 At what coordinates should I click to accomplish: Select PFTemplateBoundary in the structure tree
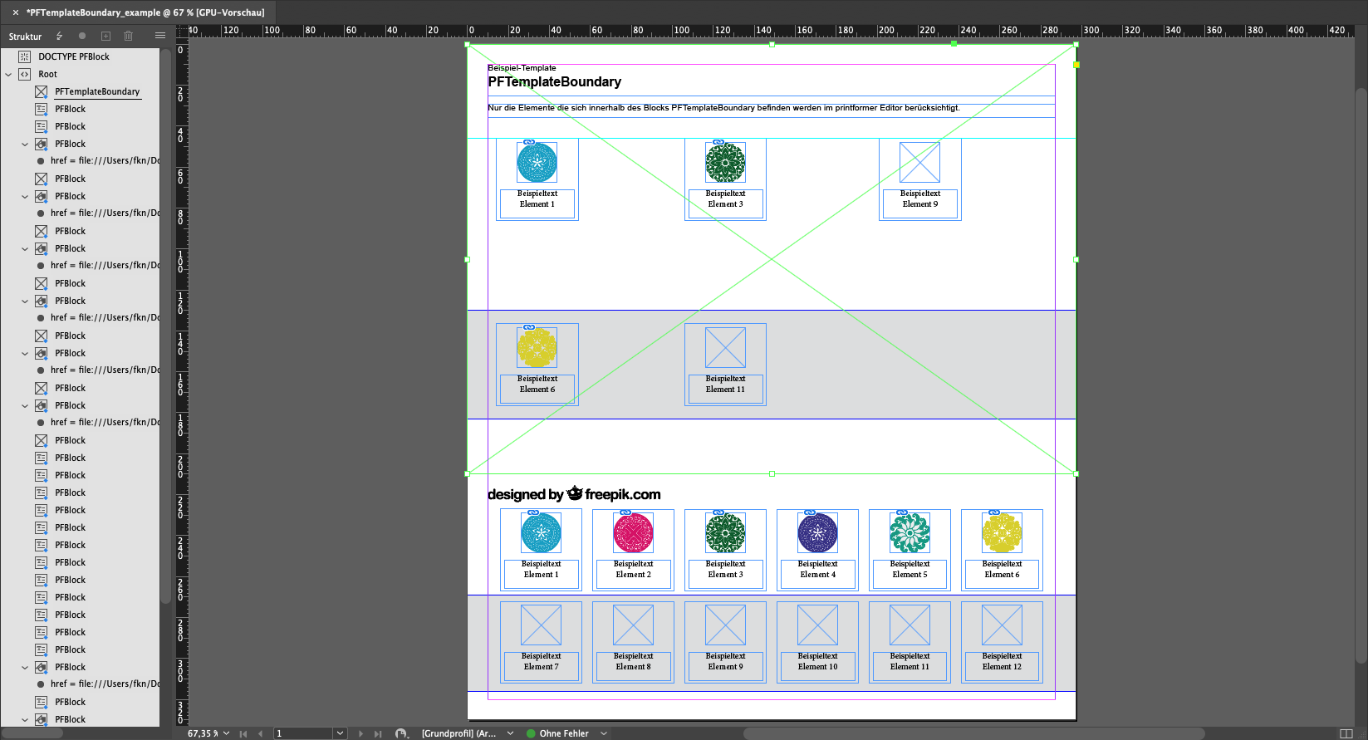[x=97, y=91]
